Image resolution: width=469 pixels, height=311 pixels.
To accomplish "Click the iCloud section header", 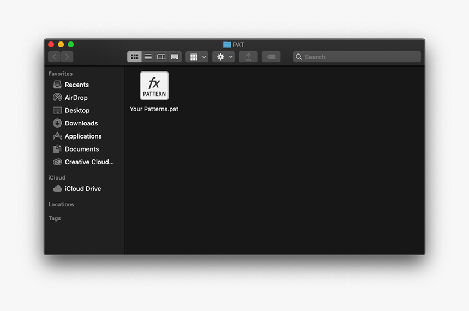I will pyautogui.click(x=57, y=177).
